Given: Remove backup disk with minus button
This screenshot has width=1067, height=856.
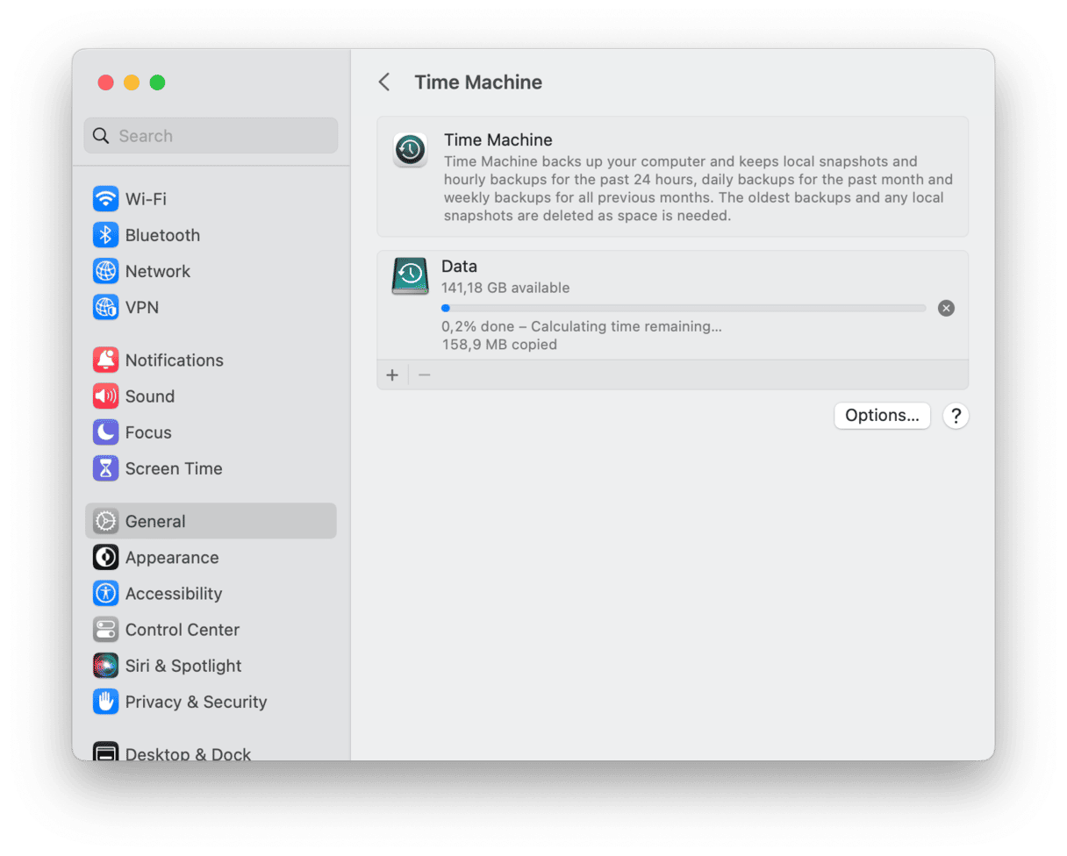Looking at the screenshot, I should [x=425, y=375].
